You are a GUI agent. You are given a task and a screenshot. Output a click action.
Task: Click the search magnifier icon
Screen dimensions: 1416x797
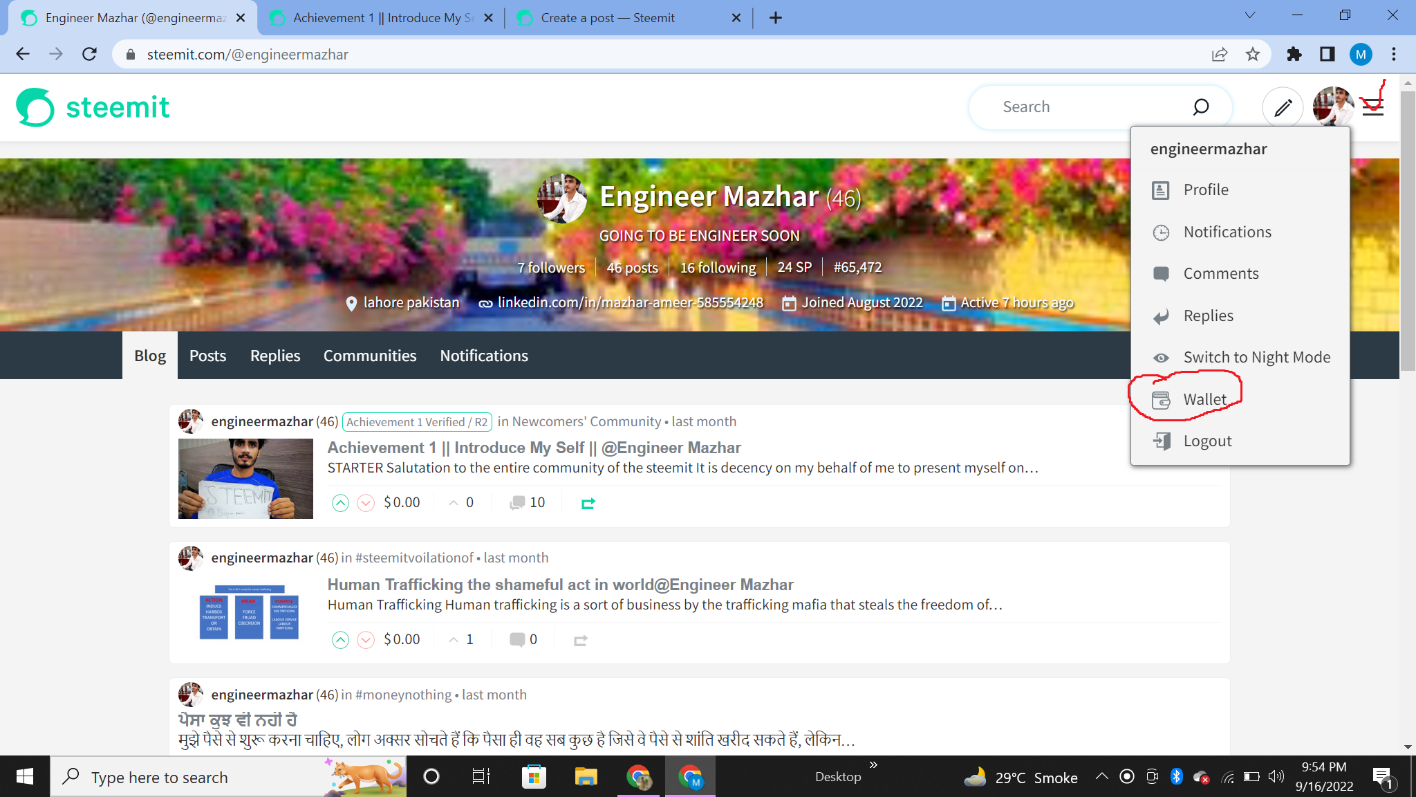tap(1201, 107)
